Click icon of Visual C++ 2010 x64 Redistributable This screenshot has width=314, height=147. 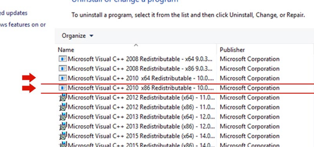[63, 78]
